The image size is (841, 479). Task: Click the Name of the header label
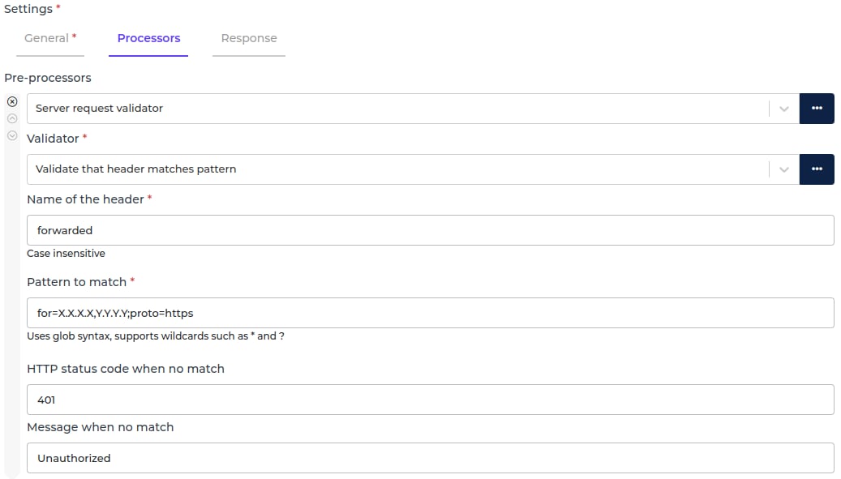click(x=85, y=199)
